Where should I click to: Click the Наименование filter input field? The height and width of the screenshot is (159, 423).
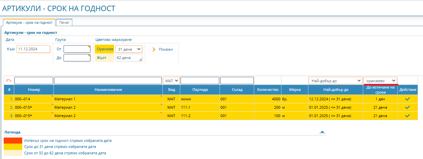[108, 81]
